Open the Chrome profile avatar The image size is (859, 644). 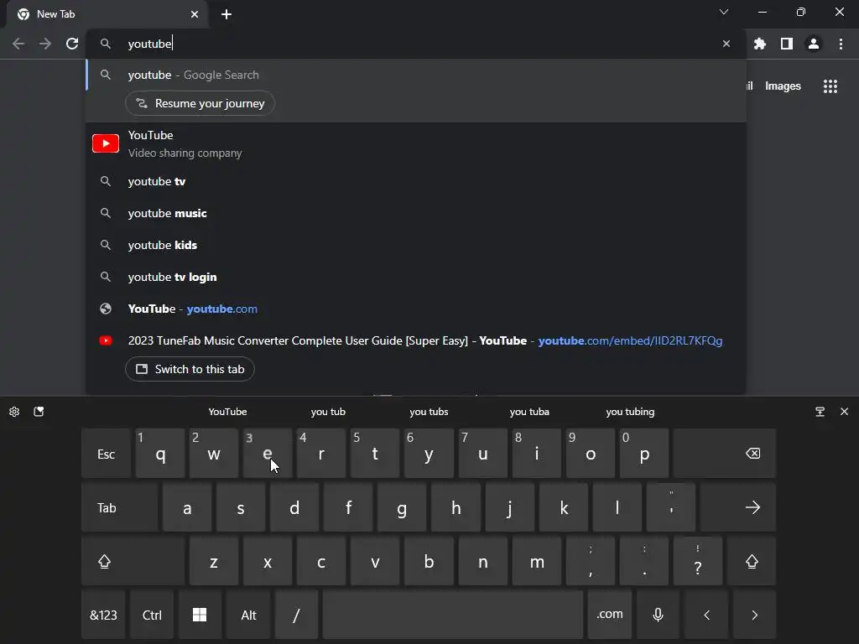[x=814, y=44]
